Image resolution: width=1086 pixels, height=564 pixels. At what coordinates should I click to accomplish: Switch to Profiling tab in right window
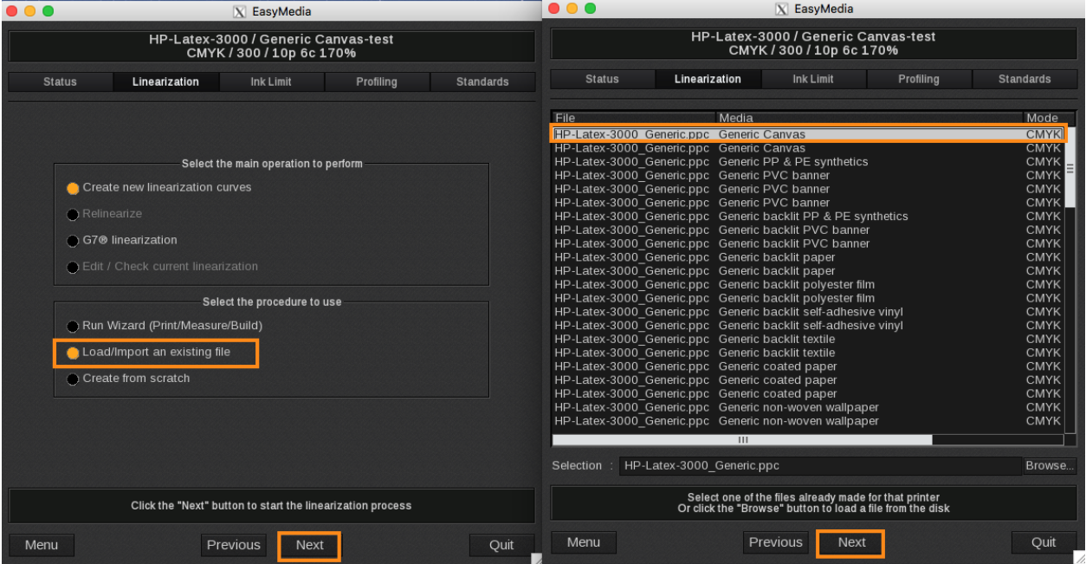918,79
